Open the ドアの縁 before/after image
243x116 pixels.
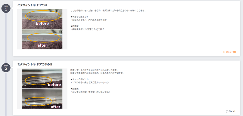tap(42, 29)
